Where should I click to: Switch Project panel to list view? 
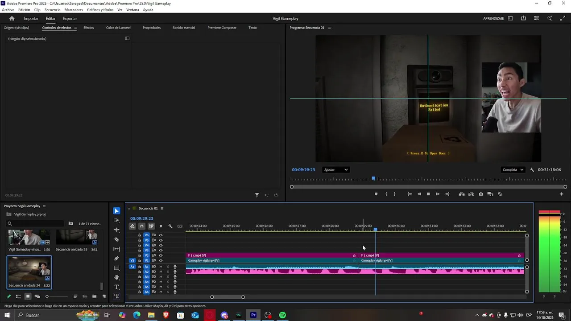pos(18,296)
